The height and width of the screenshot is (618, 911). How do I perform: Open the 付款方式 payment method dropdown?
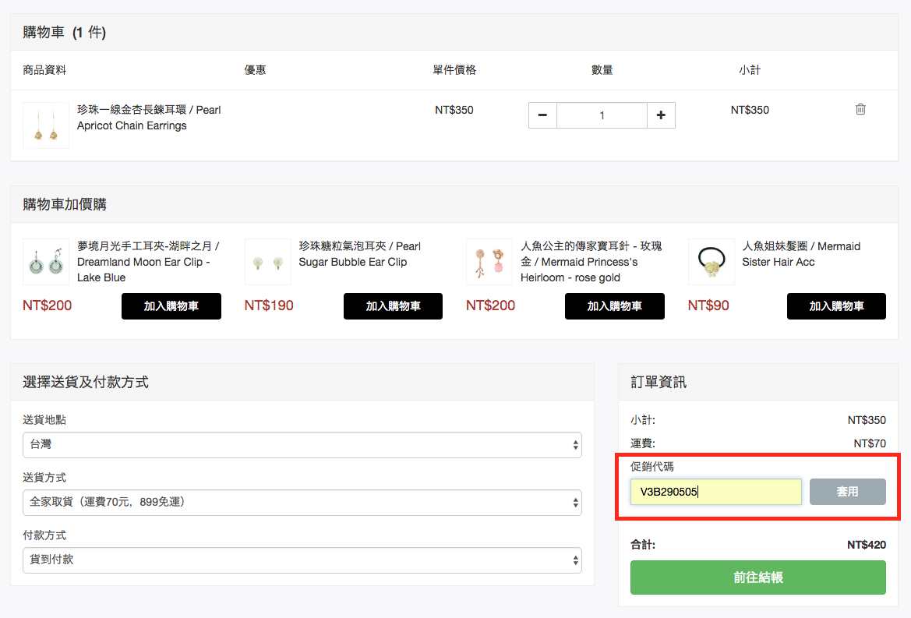point(302,560)
